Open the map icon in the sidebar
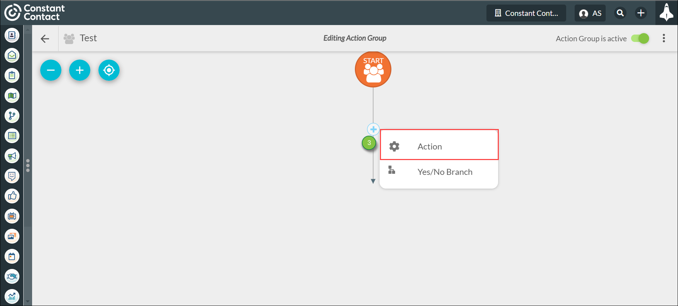 (12, 96)
